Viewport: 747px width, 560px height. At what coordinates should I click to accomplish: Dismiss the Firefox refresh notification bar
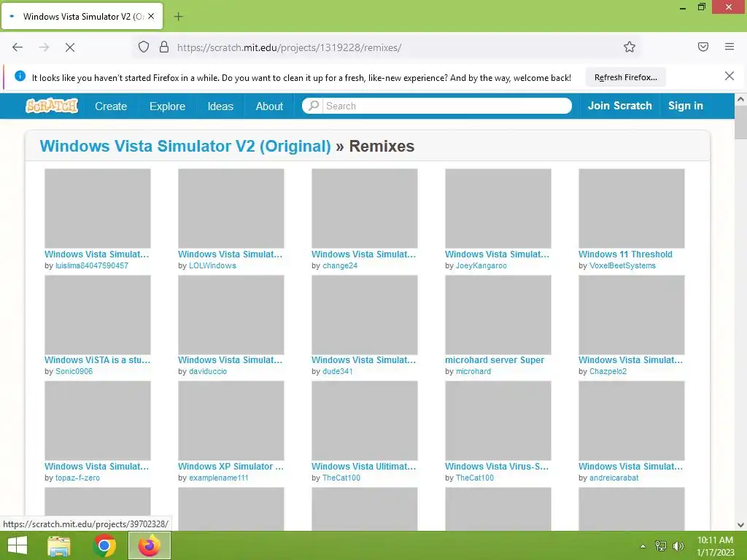pos(729,76)
